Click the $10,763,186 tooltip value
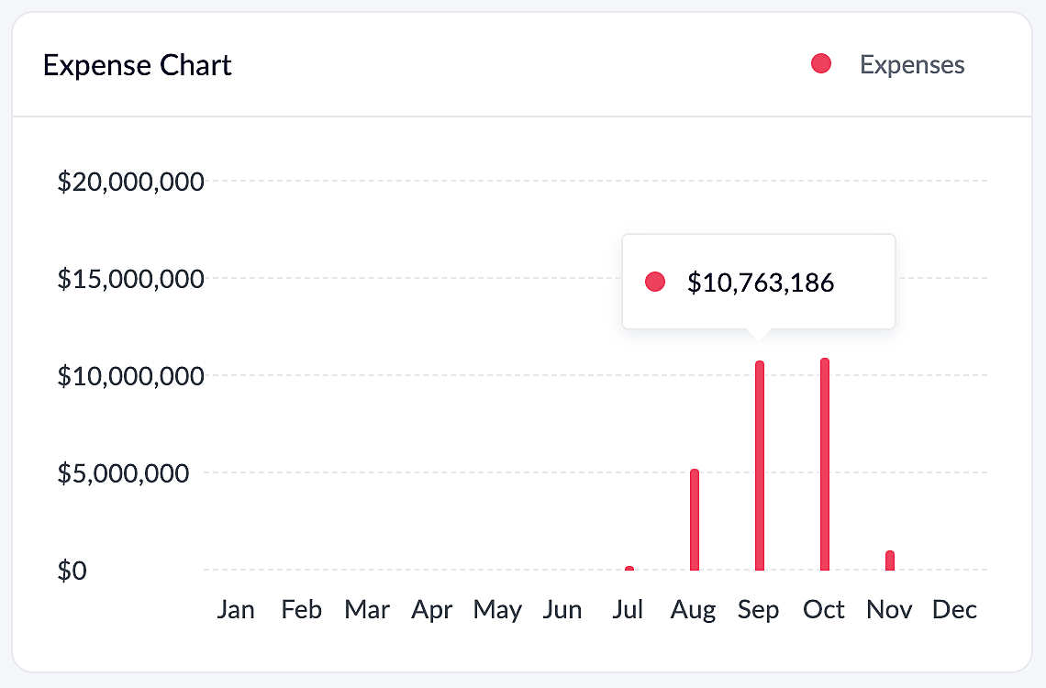 [761, 283]
